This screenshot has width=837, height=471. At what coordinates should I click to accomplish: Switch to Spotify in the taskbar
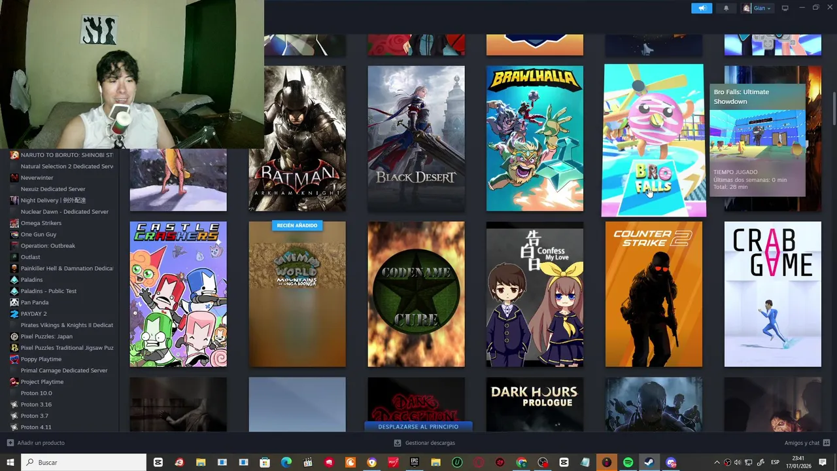tap(628, 462)
